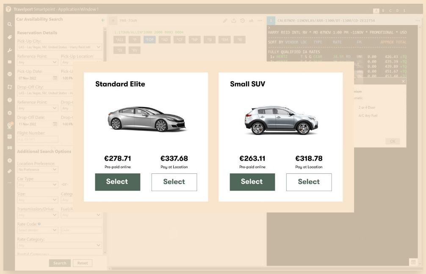426x274 pixels.
Task: Click the Reset button in car search panel
Action: tap(83, 263)
